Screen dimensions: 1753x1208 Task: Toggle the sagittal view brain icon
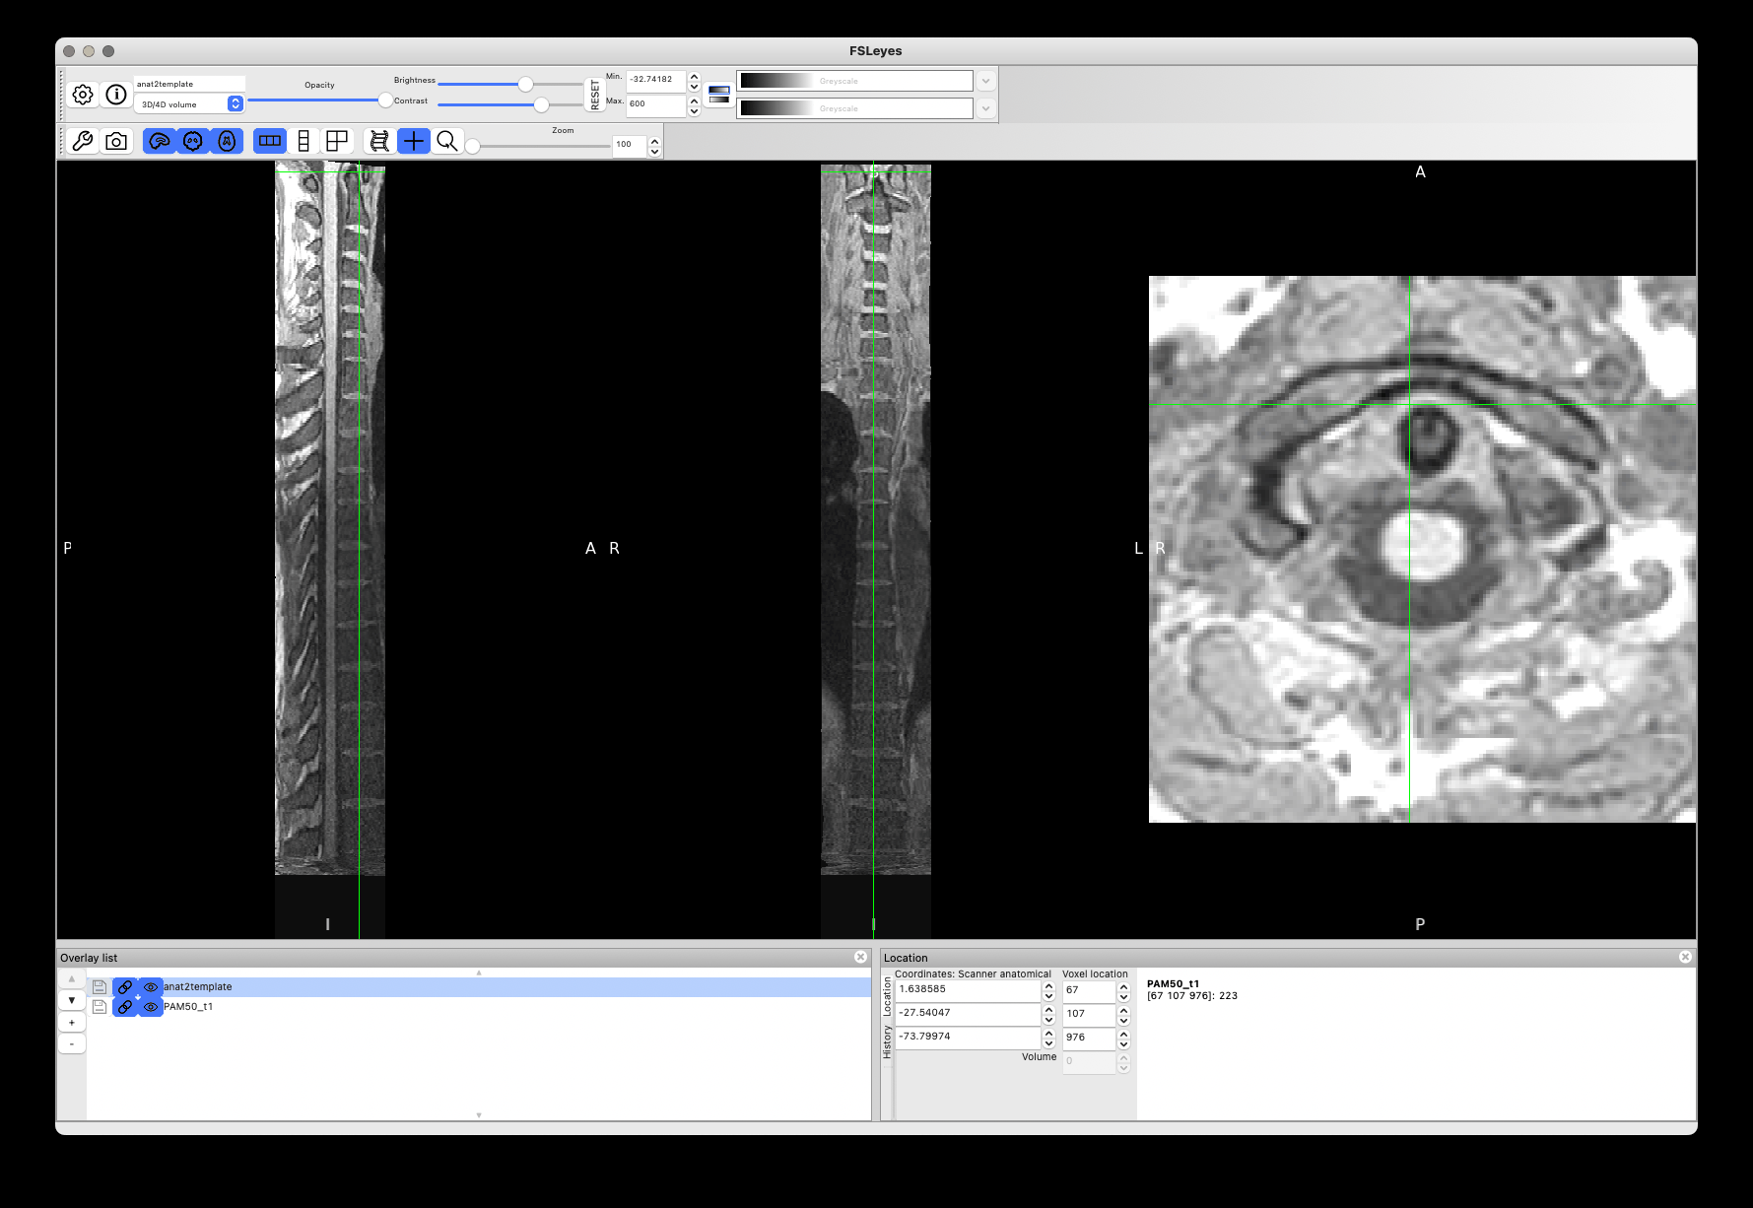[x=161, y=141]
